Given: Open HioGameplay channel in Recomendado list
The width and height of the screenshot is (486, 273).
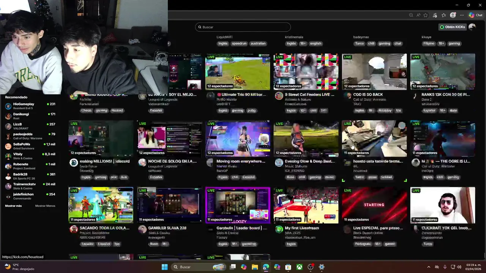Looking at the screenshot, I should click(30, 106).
